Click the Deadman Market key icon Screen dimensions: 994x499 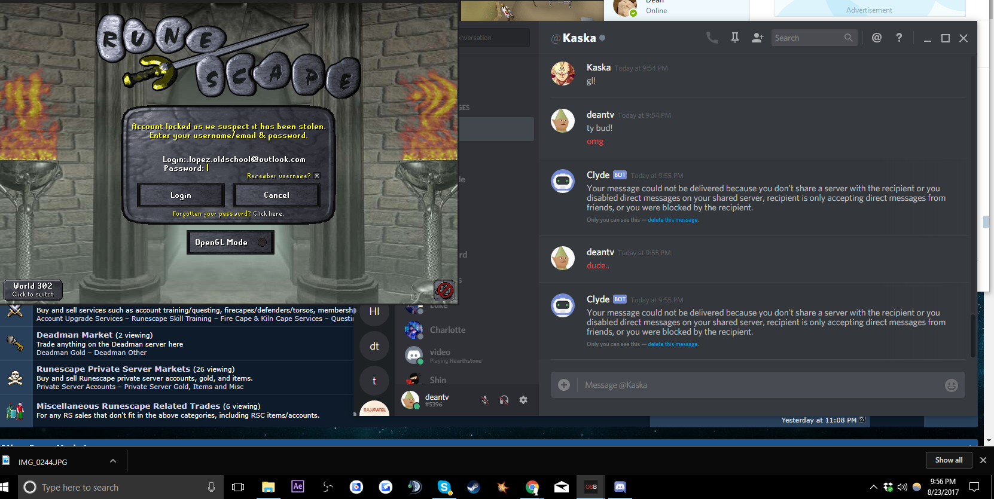pos(15,344)
